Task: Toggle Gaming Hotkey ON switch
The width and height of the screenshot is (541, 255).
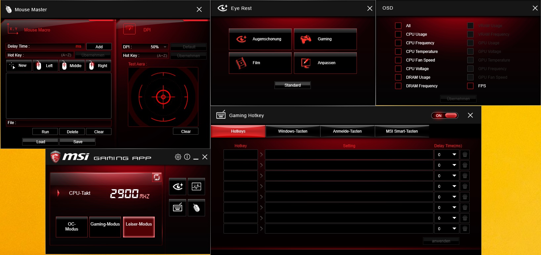Action: pyautogui.click(x=445, y=115)
